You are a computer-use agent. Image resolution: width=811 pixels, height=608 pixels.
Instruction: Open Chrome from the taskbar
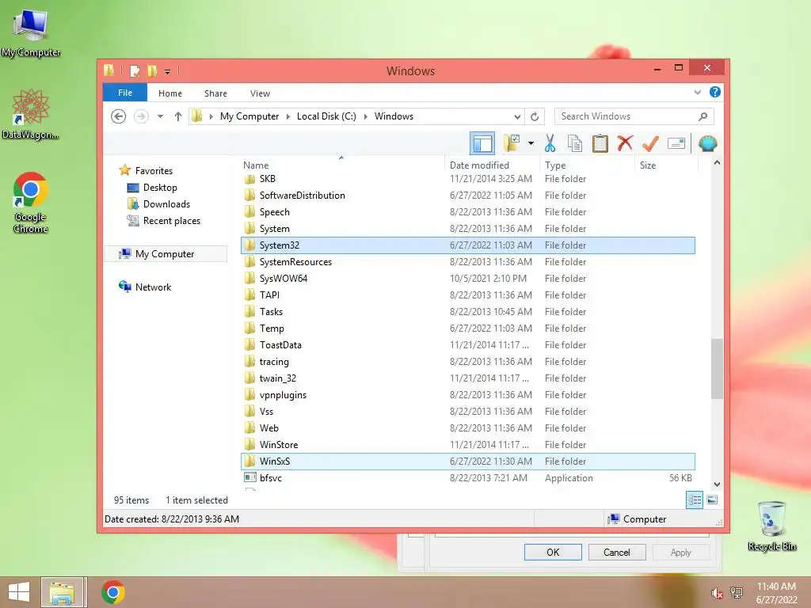coord(112,592)
